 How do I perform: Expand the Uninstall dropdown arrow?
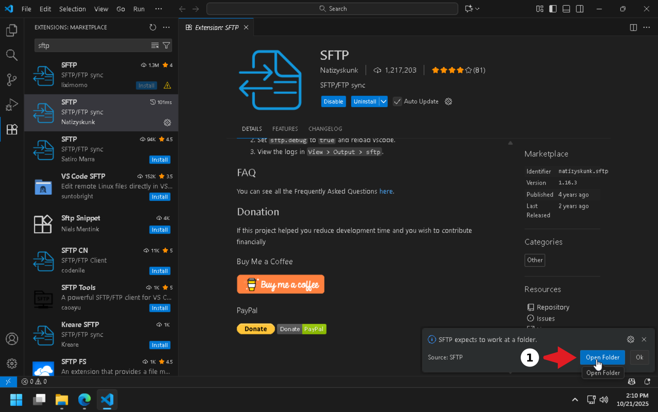tap(383, 101)
